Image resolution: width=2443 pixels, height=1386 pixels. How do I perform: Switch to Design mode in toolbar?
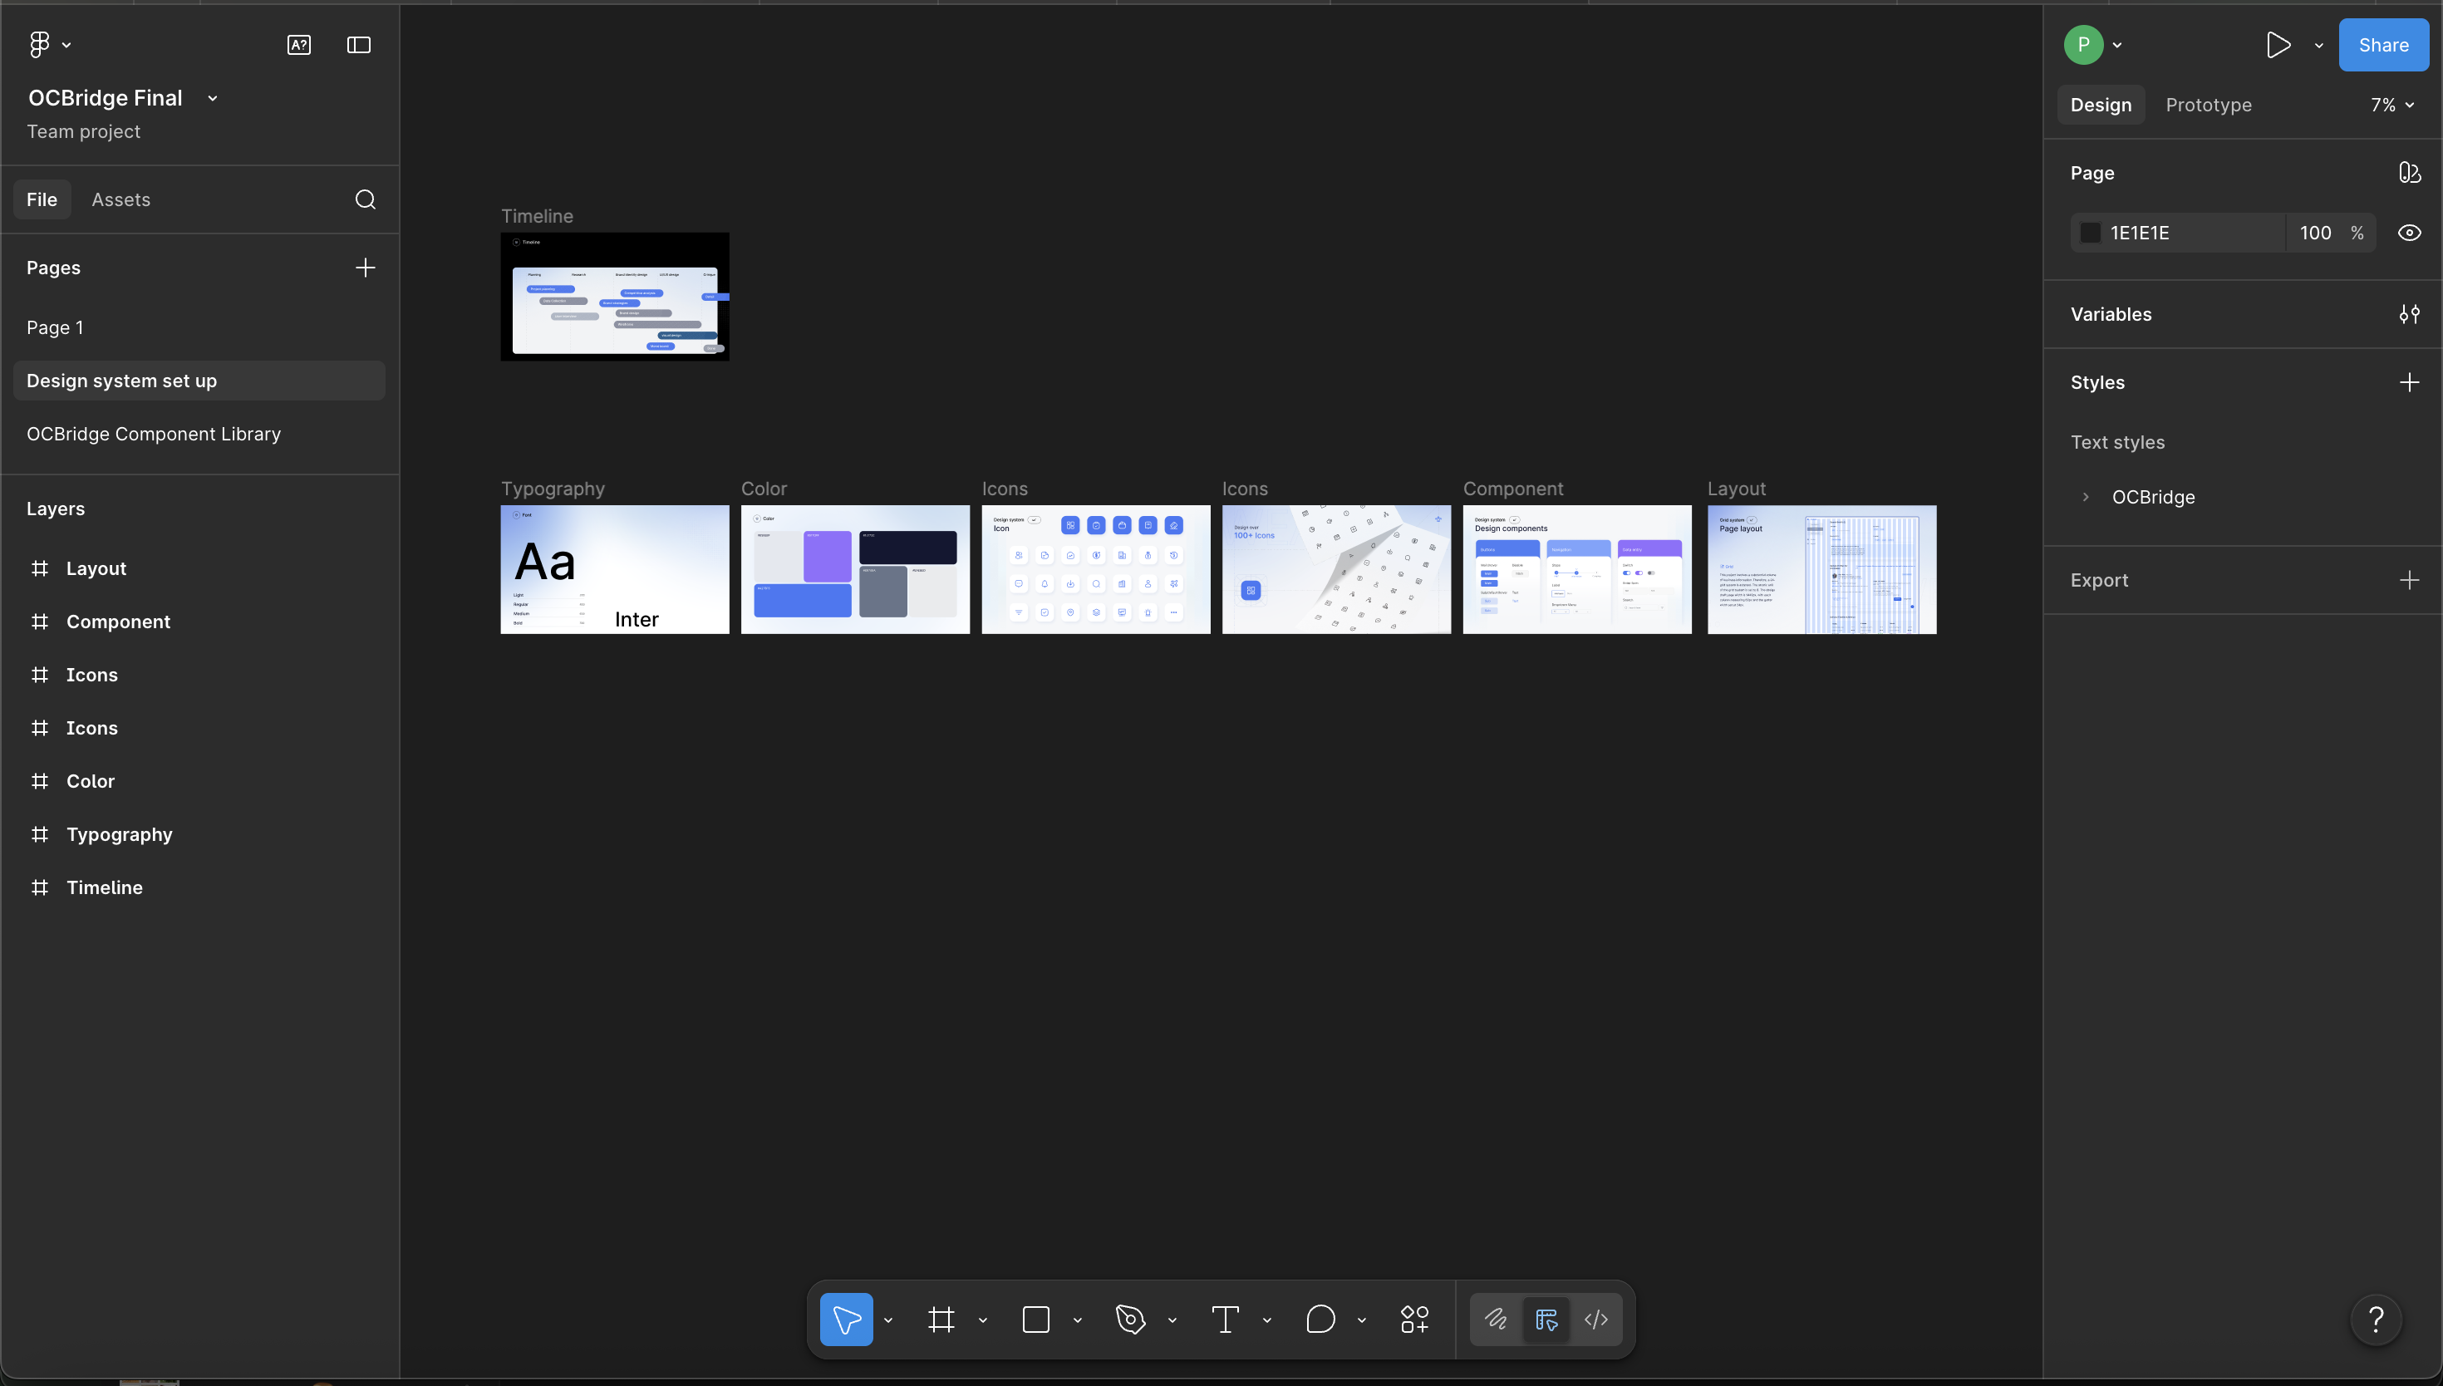click(x=1546, y=1320)
